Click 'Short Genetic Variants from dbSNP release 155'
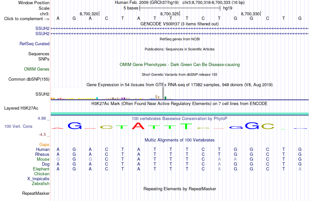This screenshot has width=309, height=201. (x=180, y=75)
